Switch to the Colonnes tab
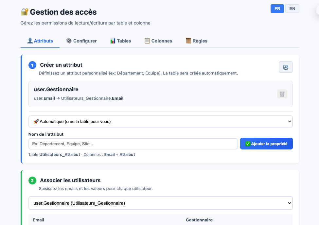The width and height of the screenshot is (319, 225). 158,41
